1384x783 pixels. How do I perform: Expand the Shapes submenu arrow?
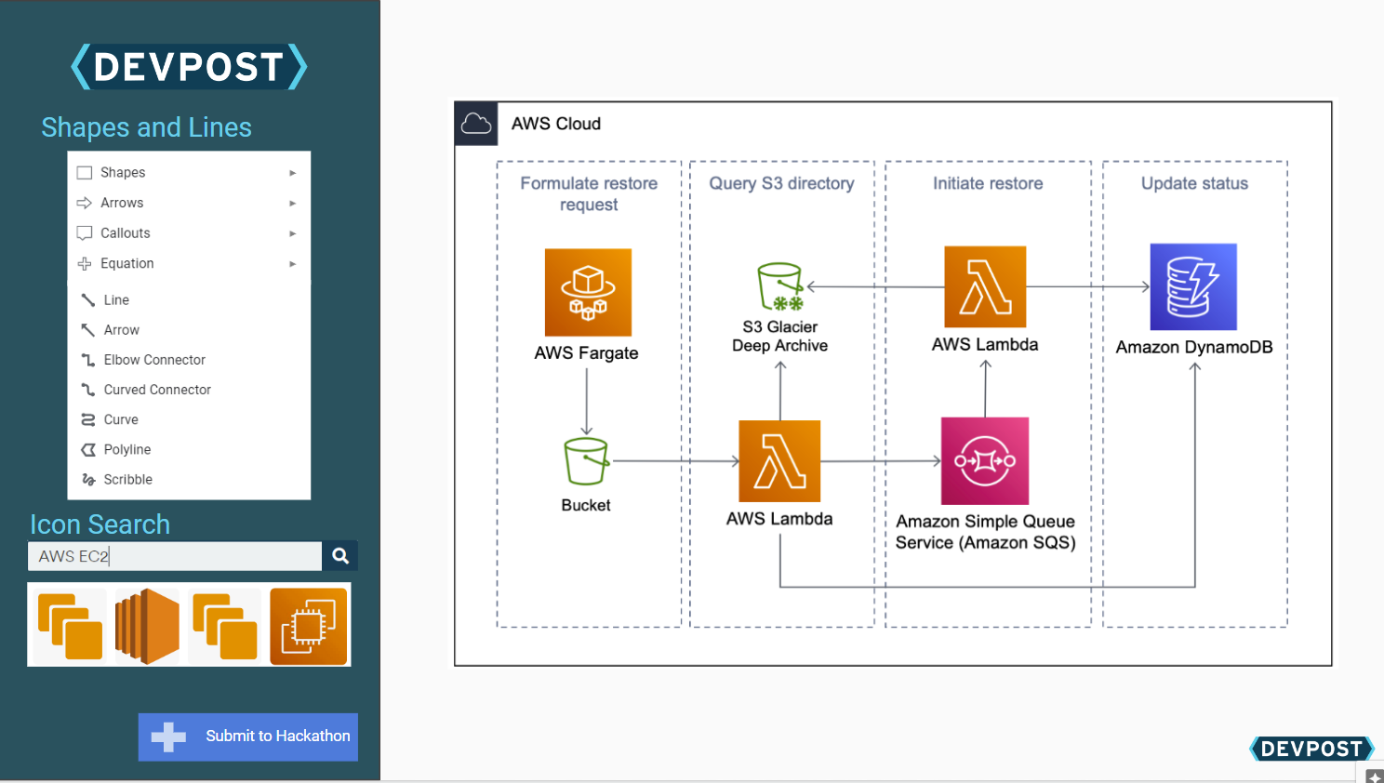click(x=292, y=173)
